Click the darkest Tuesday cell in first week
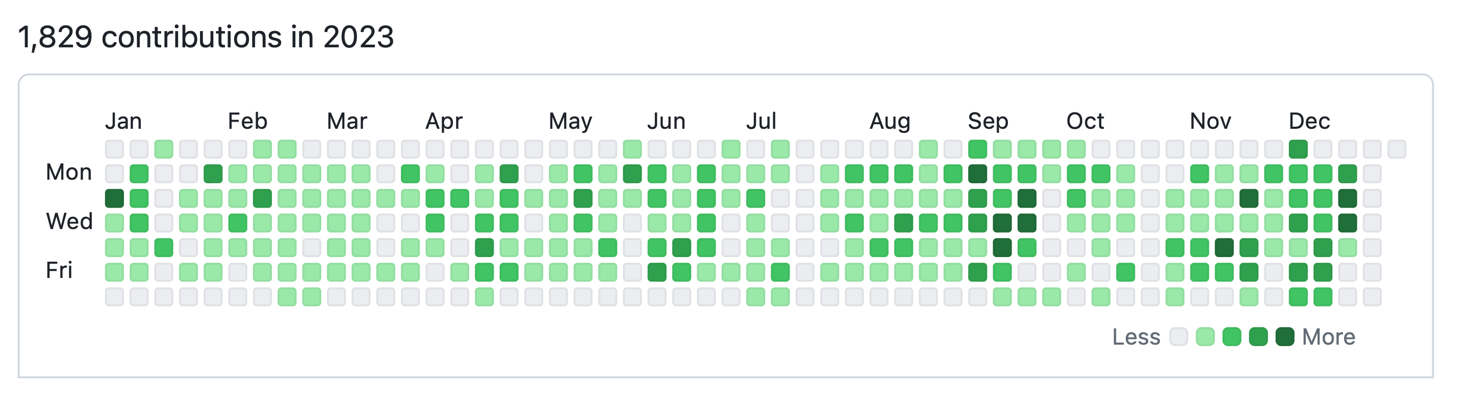Viewport: 1470px width, 393px height. pos(115,198)
